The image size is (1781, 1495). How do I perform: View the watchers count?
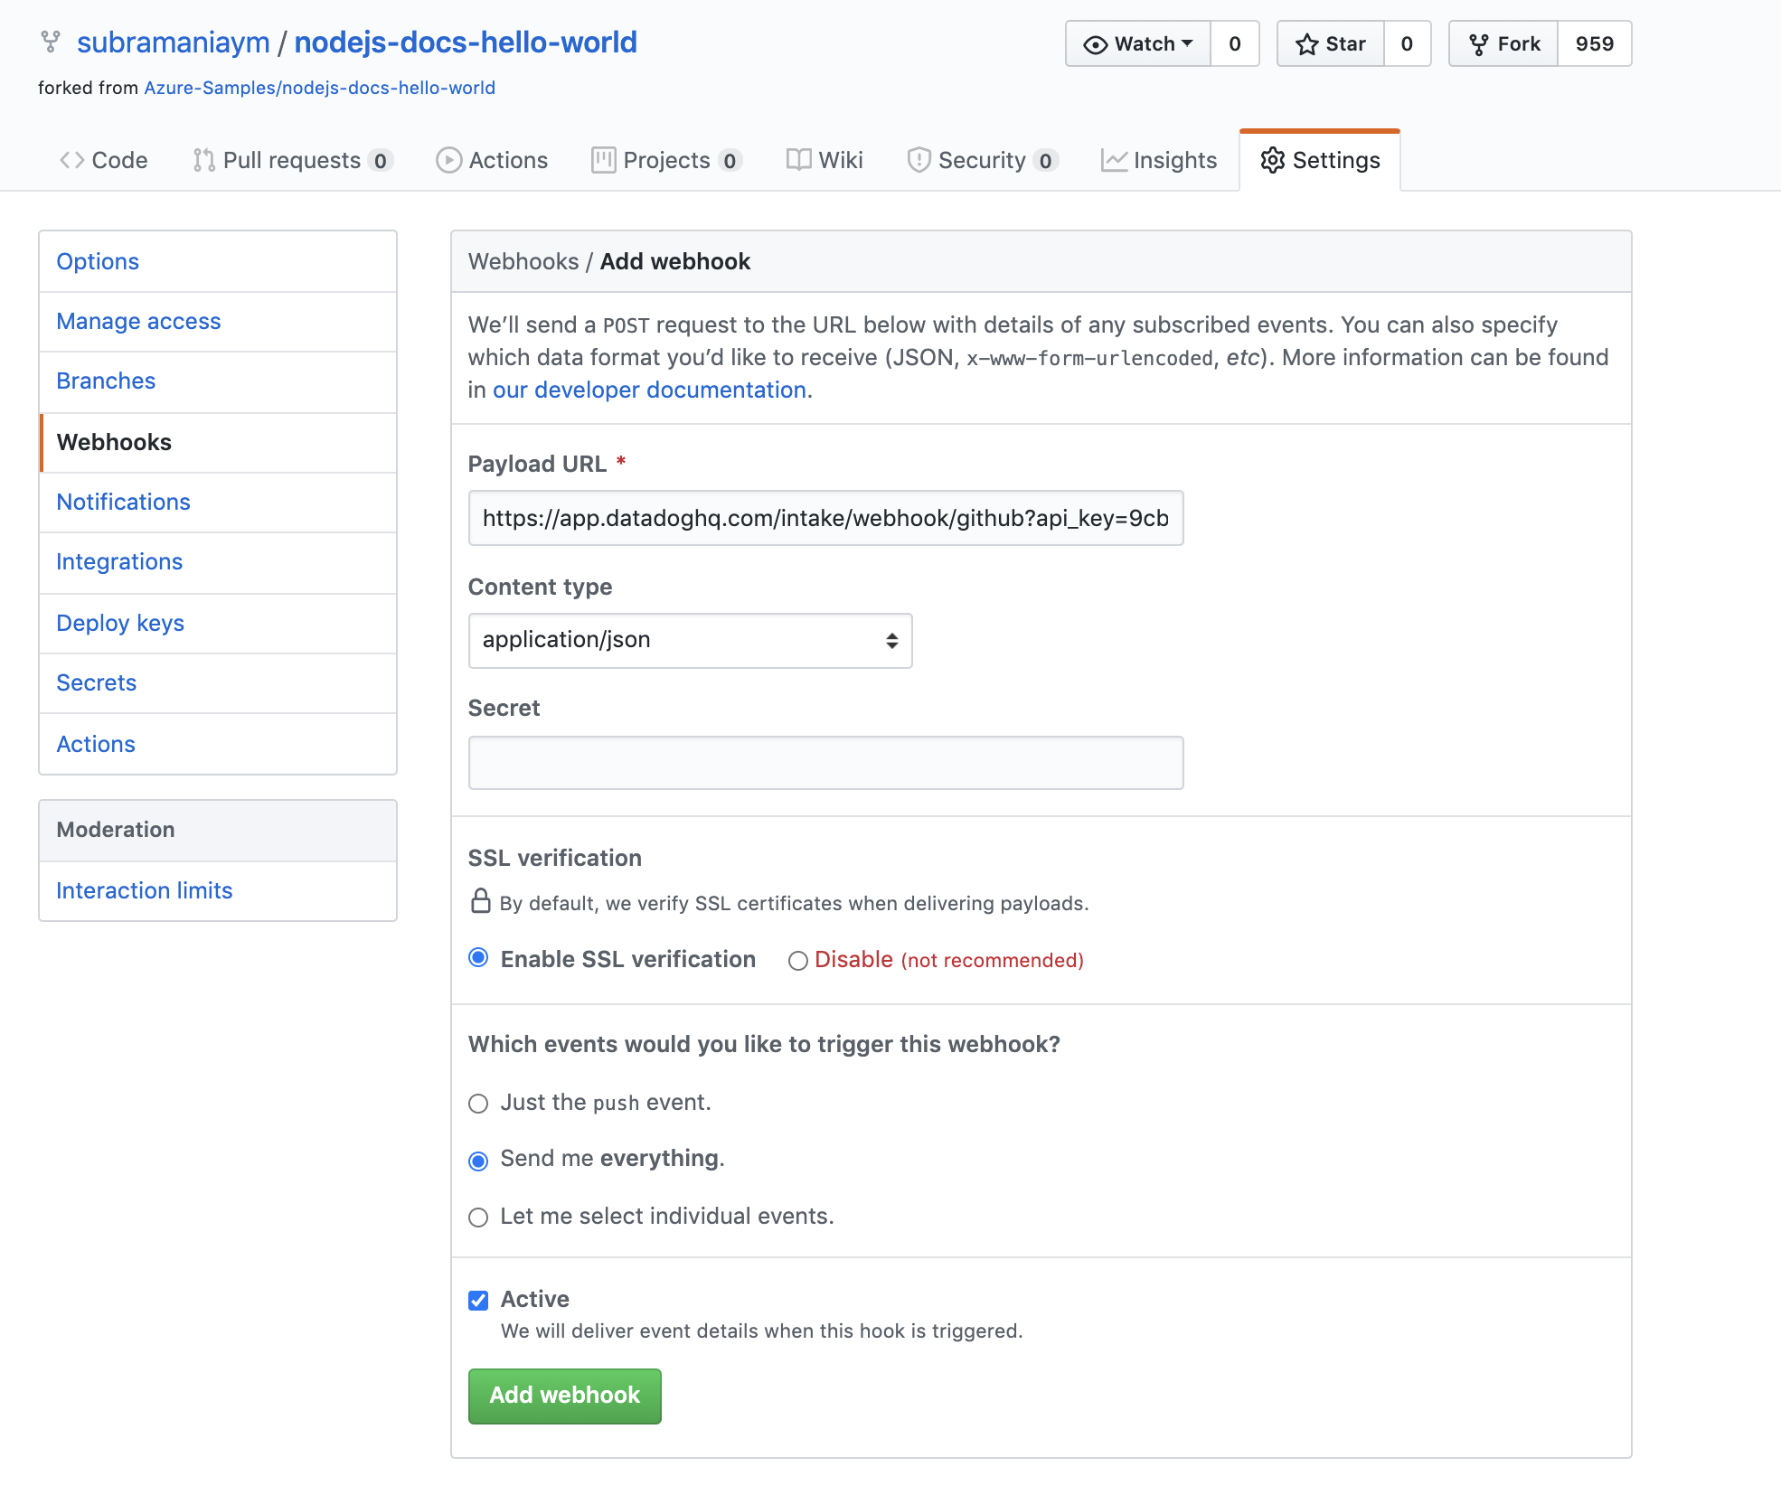point(1235,43)
